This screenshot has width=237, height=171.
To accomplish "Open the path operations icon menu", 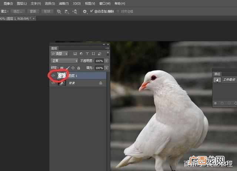I will 59,11.
